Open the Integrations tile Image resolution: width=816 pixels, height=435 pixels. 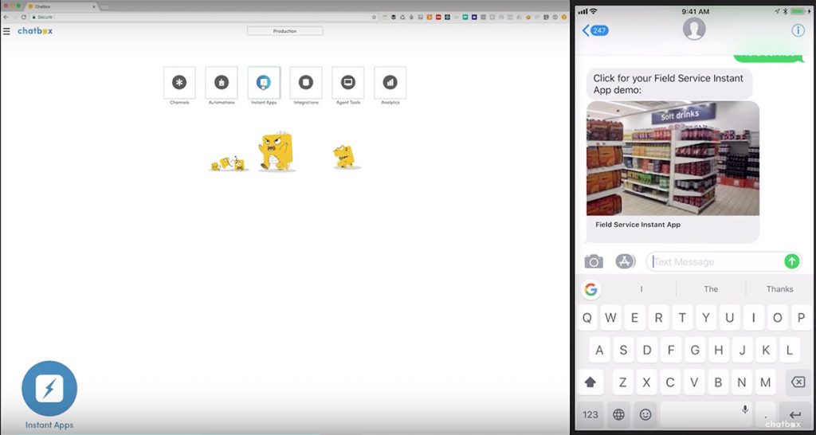(x=306, y=82)
